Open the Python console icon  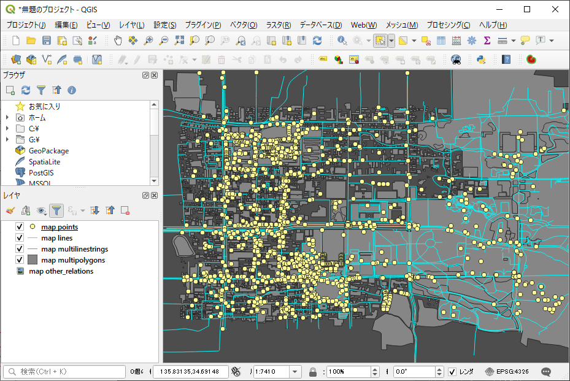(x=482, y=60)
